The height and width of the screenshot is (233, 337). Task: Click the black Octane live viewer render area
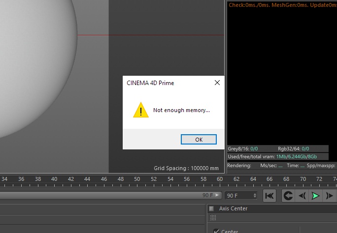(282, 76)
